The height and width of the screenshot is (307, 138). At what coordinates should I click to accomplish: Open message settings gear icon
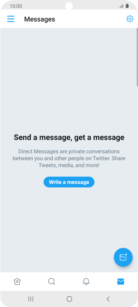click(130, 19)
